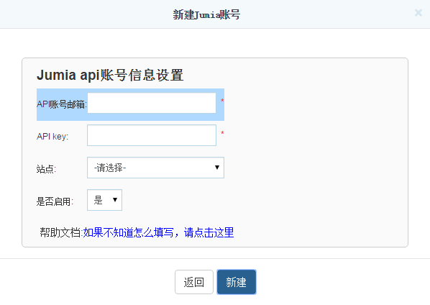This screenshot has width=430, height=305.
Task: Click the red asterisk beside API key field
Action: coord(222,133)
